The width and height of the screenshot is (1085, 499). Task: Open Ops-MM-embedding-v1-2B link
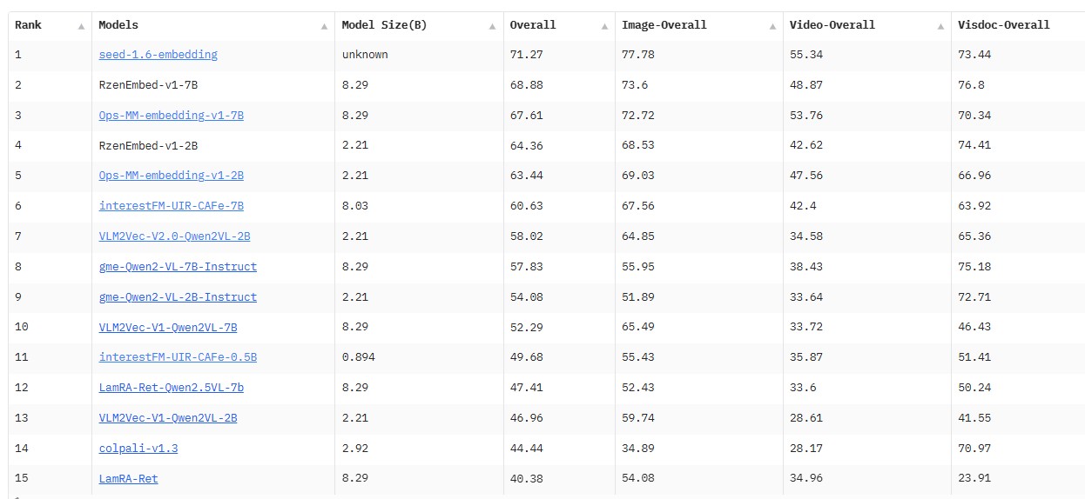click(171, 176)
